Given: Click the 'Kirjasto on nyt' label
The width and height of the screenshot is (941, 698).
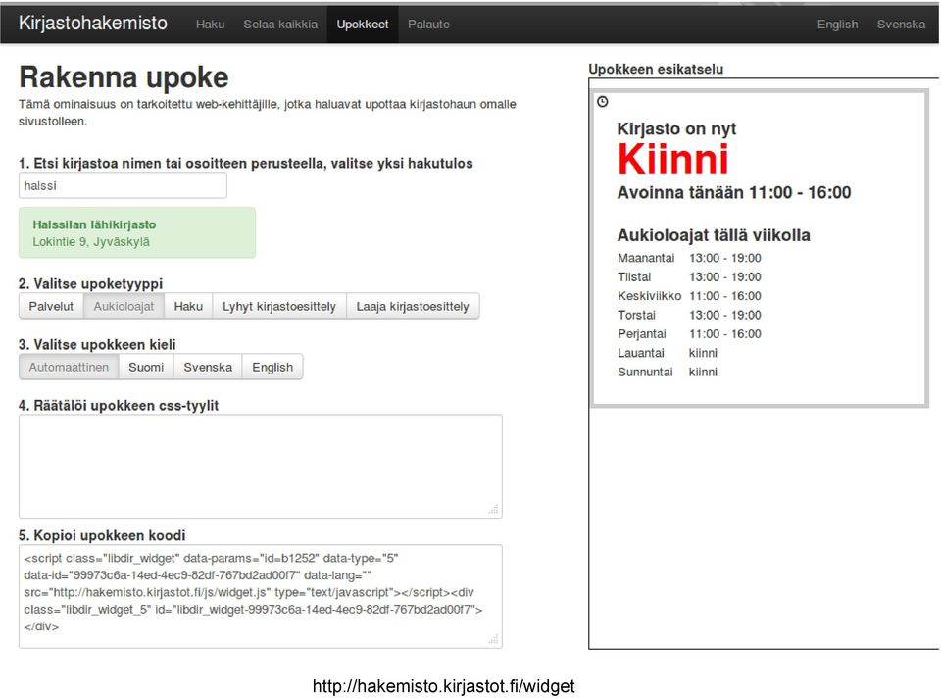Looking at the screenshot, I should 676,129.
